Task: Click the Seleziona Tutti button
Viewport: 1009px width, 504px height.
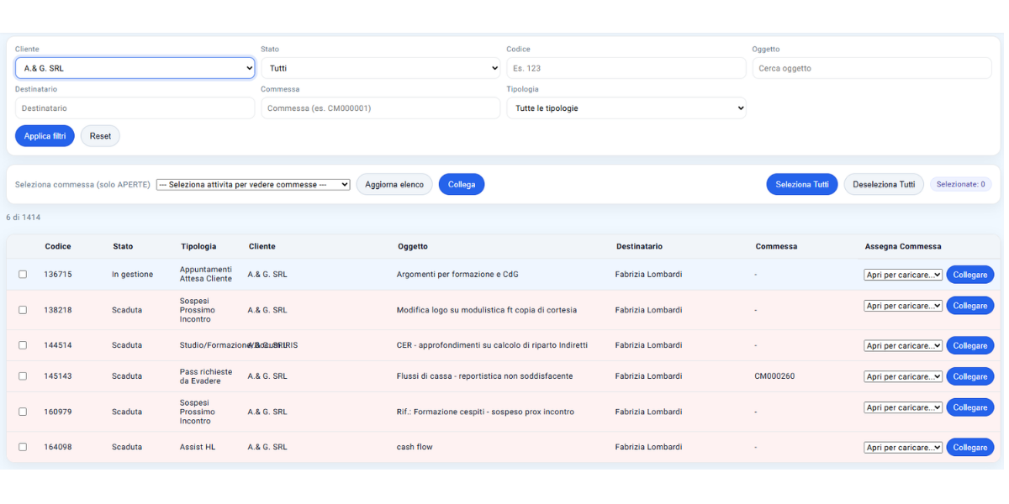Action: [x=801, y=185]
